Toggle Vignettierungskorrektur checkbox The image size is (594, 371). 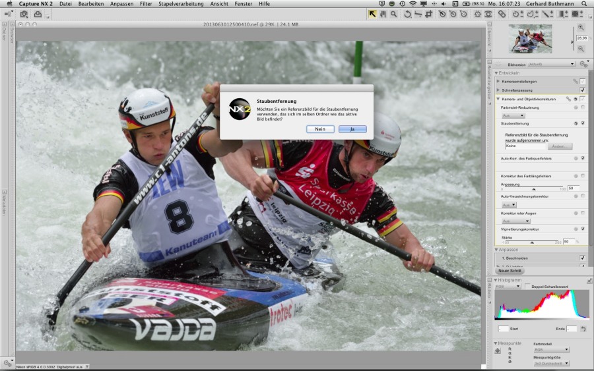click(x=583, y=229)
